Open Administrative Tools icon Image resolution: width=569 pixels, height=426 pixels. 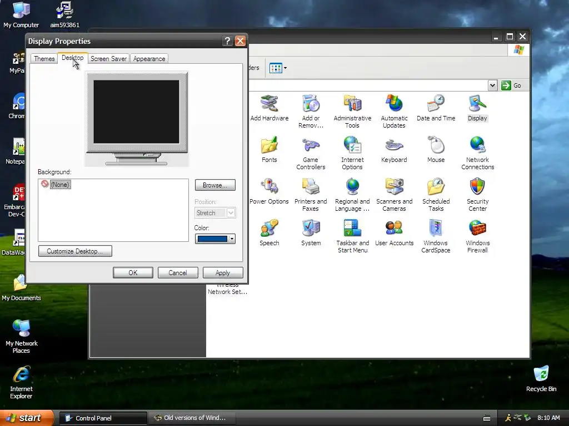tap(352, 111)
